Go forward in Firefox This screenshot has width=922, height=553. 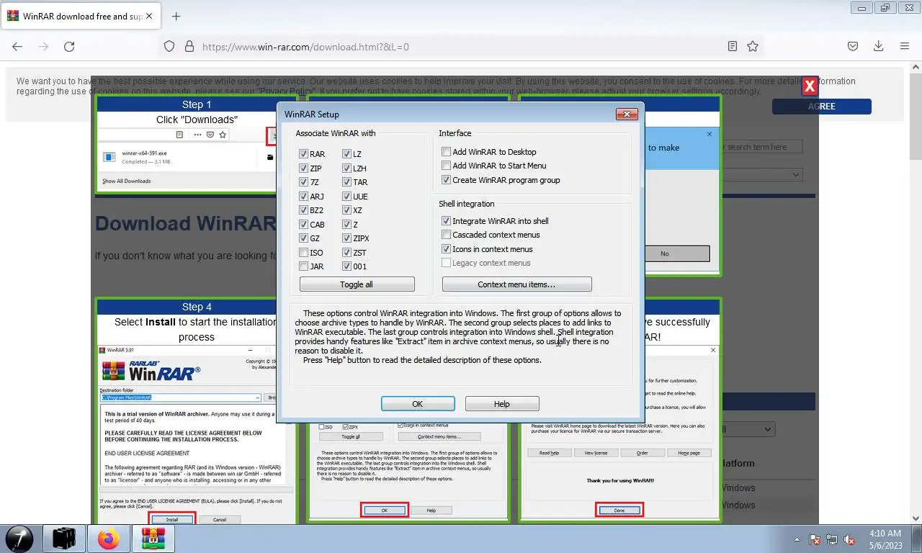[x=43, y=46]
